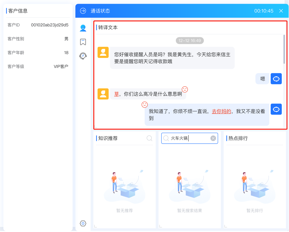Click the customer avatar beside first message

103,52
